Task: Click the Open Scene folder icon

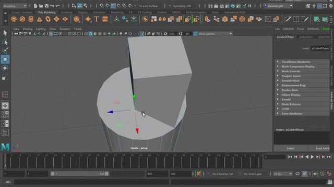Action: pyautogui.click(x=41, y=6)
